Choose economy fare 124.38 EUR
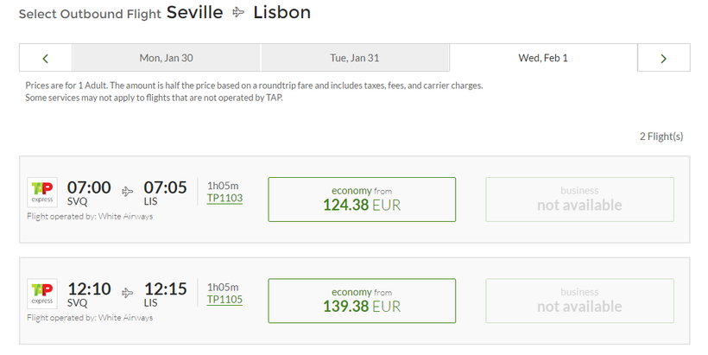This screenshot has width=708, height=355. [362, 200]
